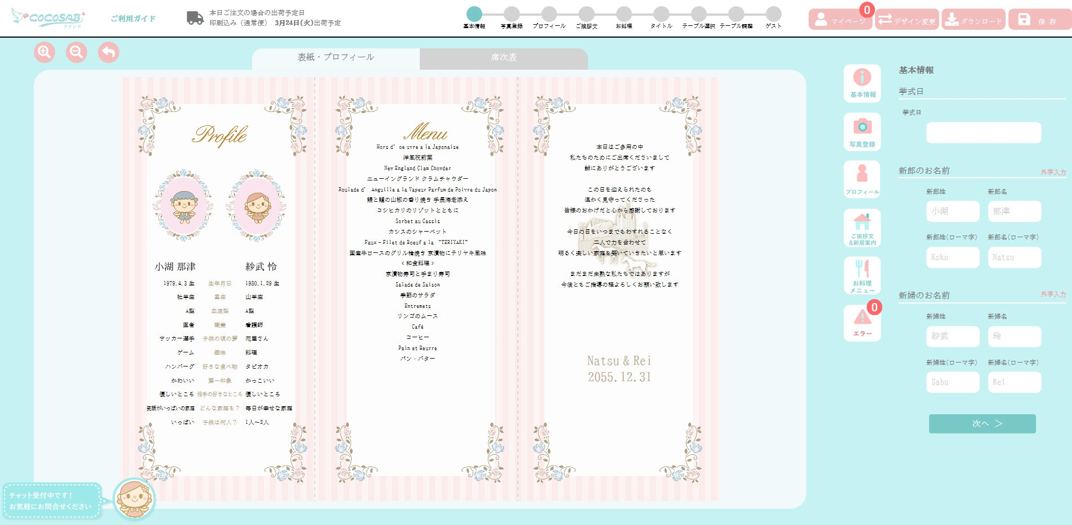Zoom out of the design preview
Viewport: 1072px width, 525px height.
coord(76,52)
